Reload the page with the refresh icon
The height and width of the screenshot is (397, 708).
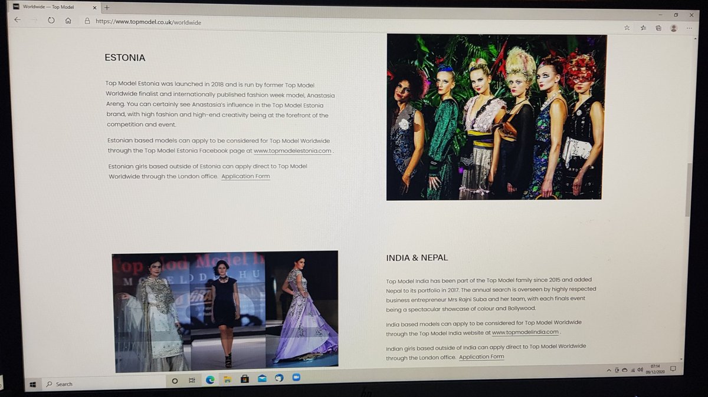[x=51, y=19]
